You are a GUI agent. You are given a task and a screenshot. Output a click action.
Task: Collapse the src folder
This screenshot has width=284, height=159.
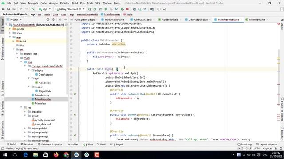pyautogui.click(x=14, y=49)
